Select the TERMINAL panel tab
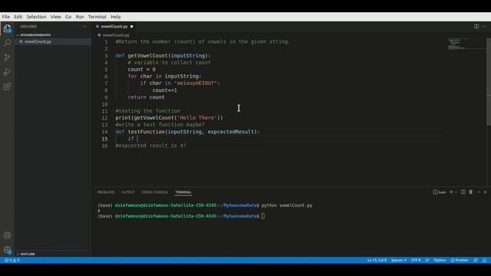Screen dimensions: 491x276 click(x=183, y=192)
